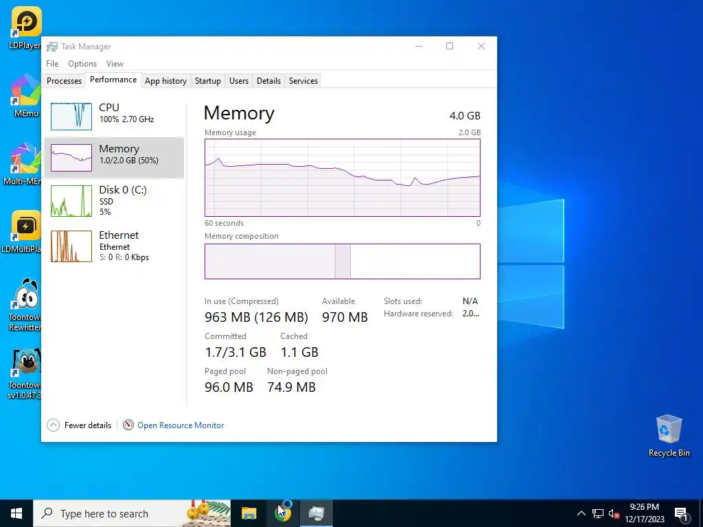The height and width of the screenshot is (527, 703).
Task: Launch the LDMultiPlayer desktop icon
Action: click(x=23, y=231)
